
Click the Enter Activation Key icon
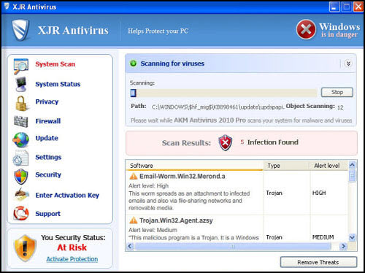pyautogui.click(x=21, y=194)
